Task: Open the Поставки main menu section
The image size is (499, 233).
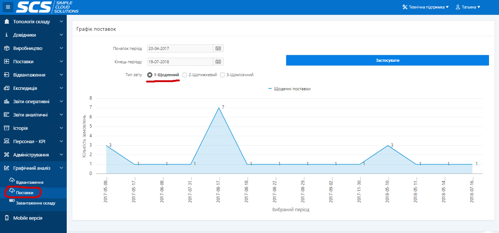Action: click(x=33, y=62)
